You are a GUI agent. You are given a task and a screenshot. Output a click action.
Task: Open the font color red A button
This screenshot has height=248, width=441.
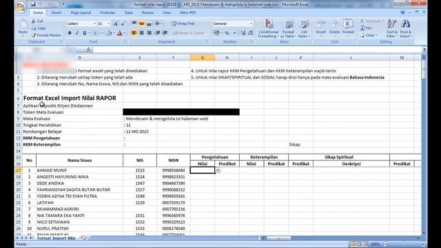119,33
